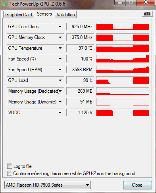The height and width of the screenshot is (193, 156).
Task: Expand the GPU Load dropdown arrow
Action: pos(60,80)
